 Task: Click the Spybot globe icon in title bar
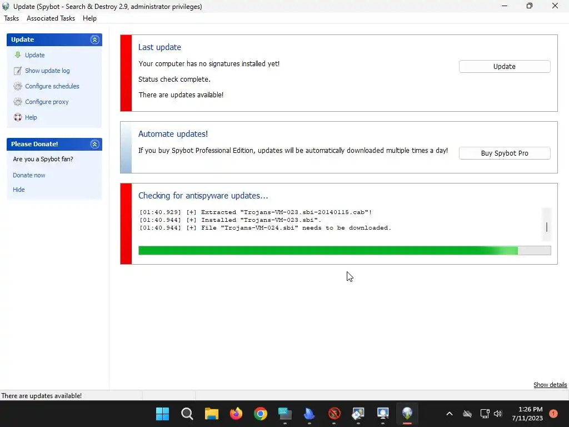(x=6, y=6)
